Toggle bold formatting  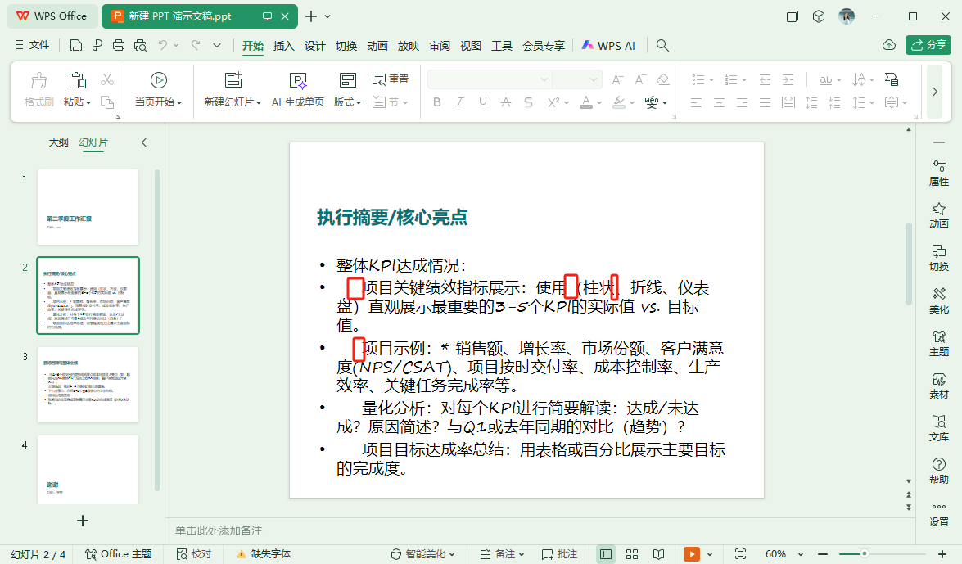[436, 102]
